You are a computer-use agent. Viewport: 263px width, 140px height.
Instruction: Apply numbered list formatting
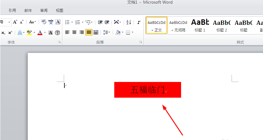78,22
